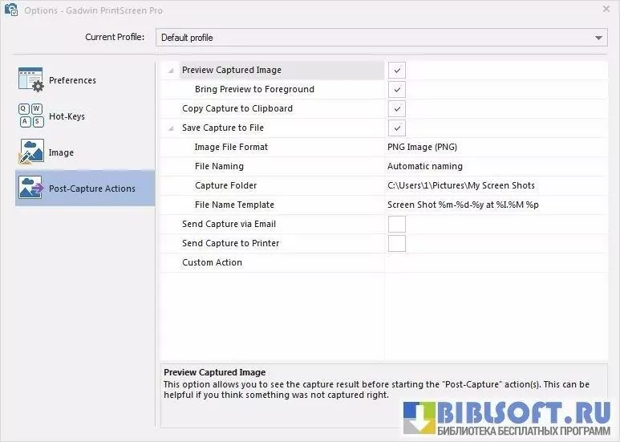Click the Capture Folder path field

[460, 186]
